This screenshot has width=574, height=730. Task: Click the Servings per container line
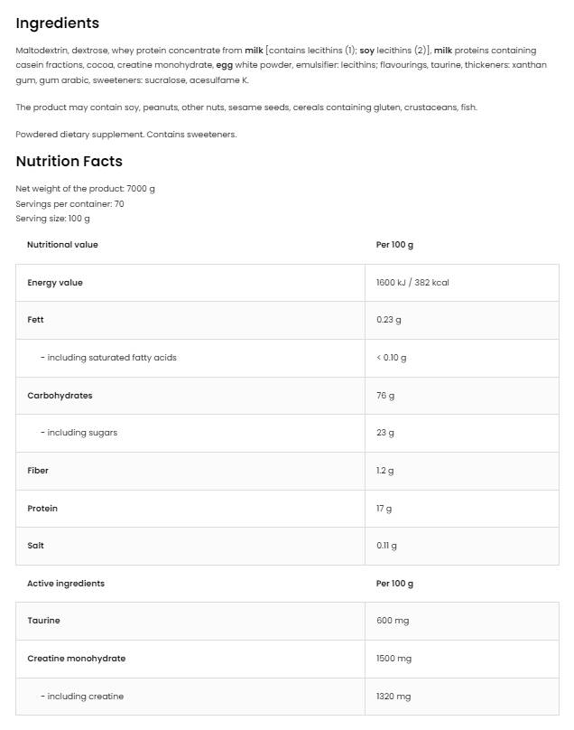coord(69,204)
